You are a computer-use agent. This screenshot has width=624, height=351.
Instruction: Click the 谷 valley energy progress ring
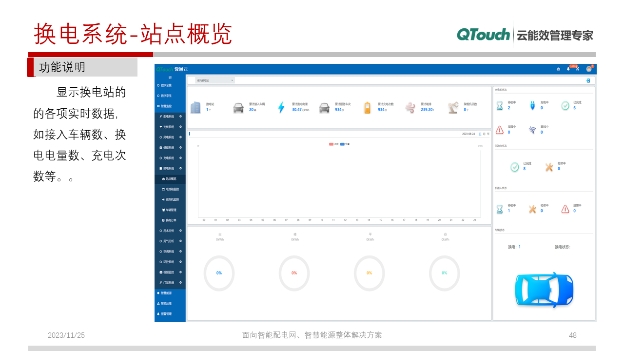[445, 273]
